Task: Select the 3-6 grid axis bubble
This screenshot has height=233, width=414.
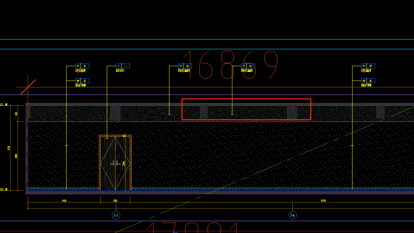Action: coord(292,215)
